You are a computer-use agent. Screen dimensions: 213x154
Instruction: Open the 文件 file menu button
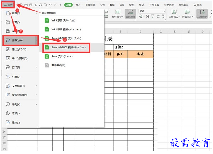click(8, 5)
